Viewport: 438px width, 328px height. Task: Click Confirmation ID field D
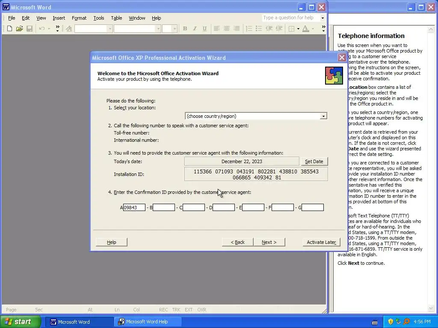(223, 207)
